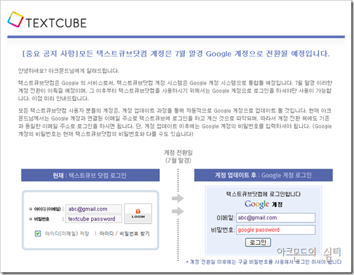Screen dimensions: 354x275
Task: Click the 현재 : 텍스트큐브 닷컴 로그인 header
Action: (90, 175)
